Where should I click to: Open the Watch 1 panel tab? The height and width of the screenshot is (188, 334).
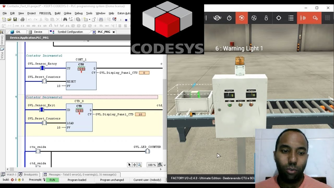[9, 174]
